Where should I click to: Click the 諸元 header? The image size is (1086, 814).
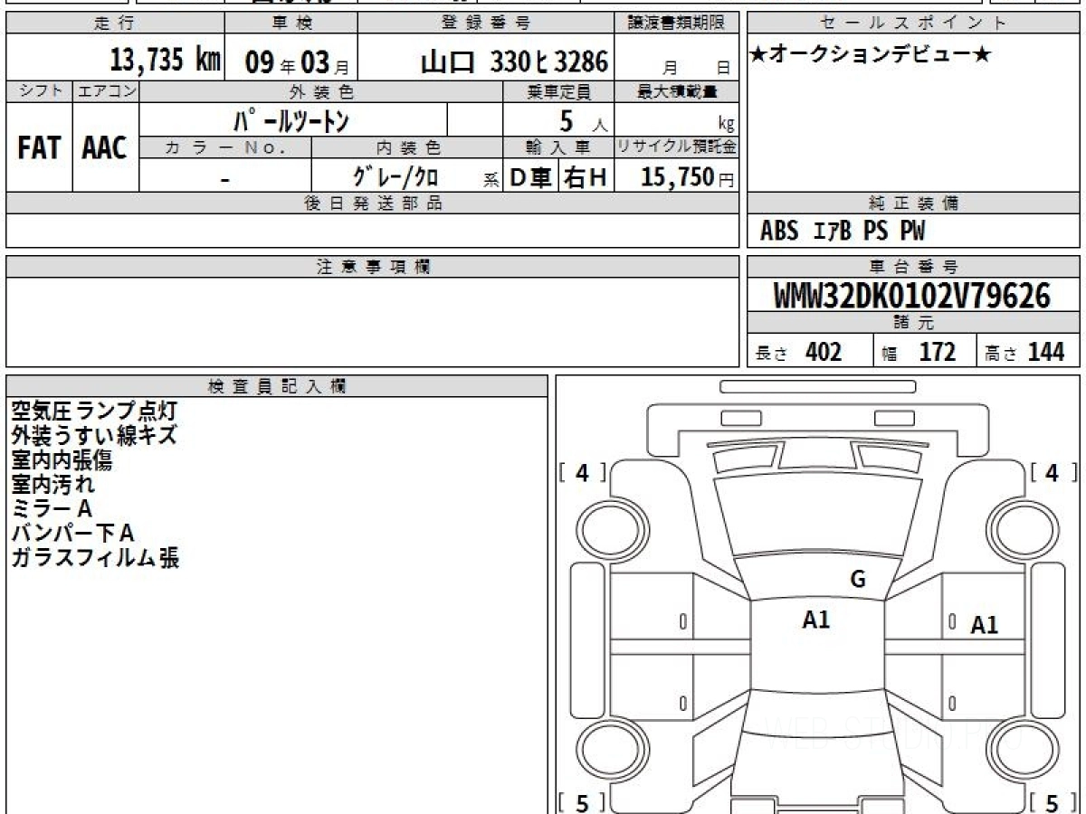[x=913, y=323]
